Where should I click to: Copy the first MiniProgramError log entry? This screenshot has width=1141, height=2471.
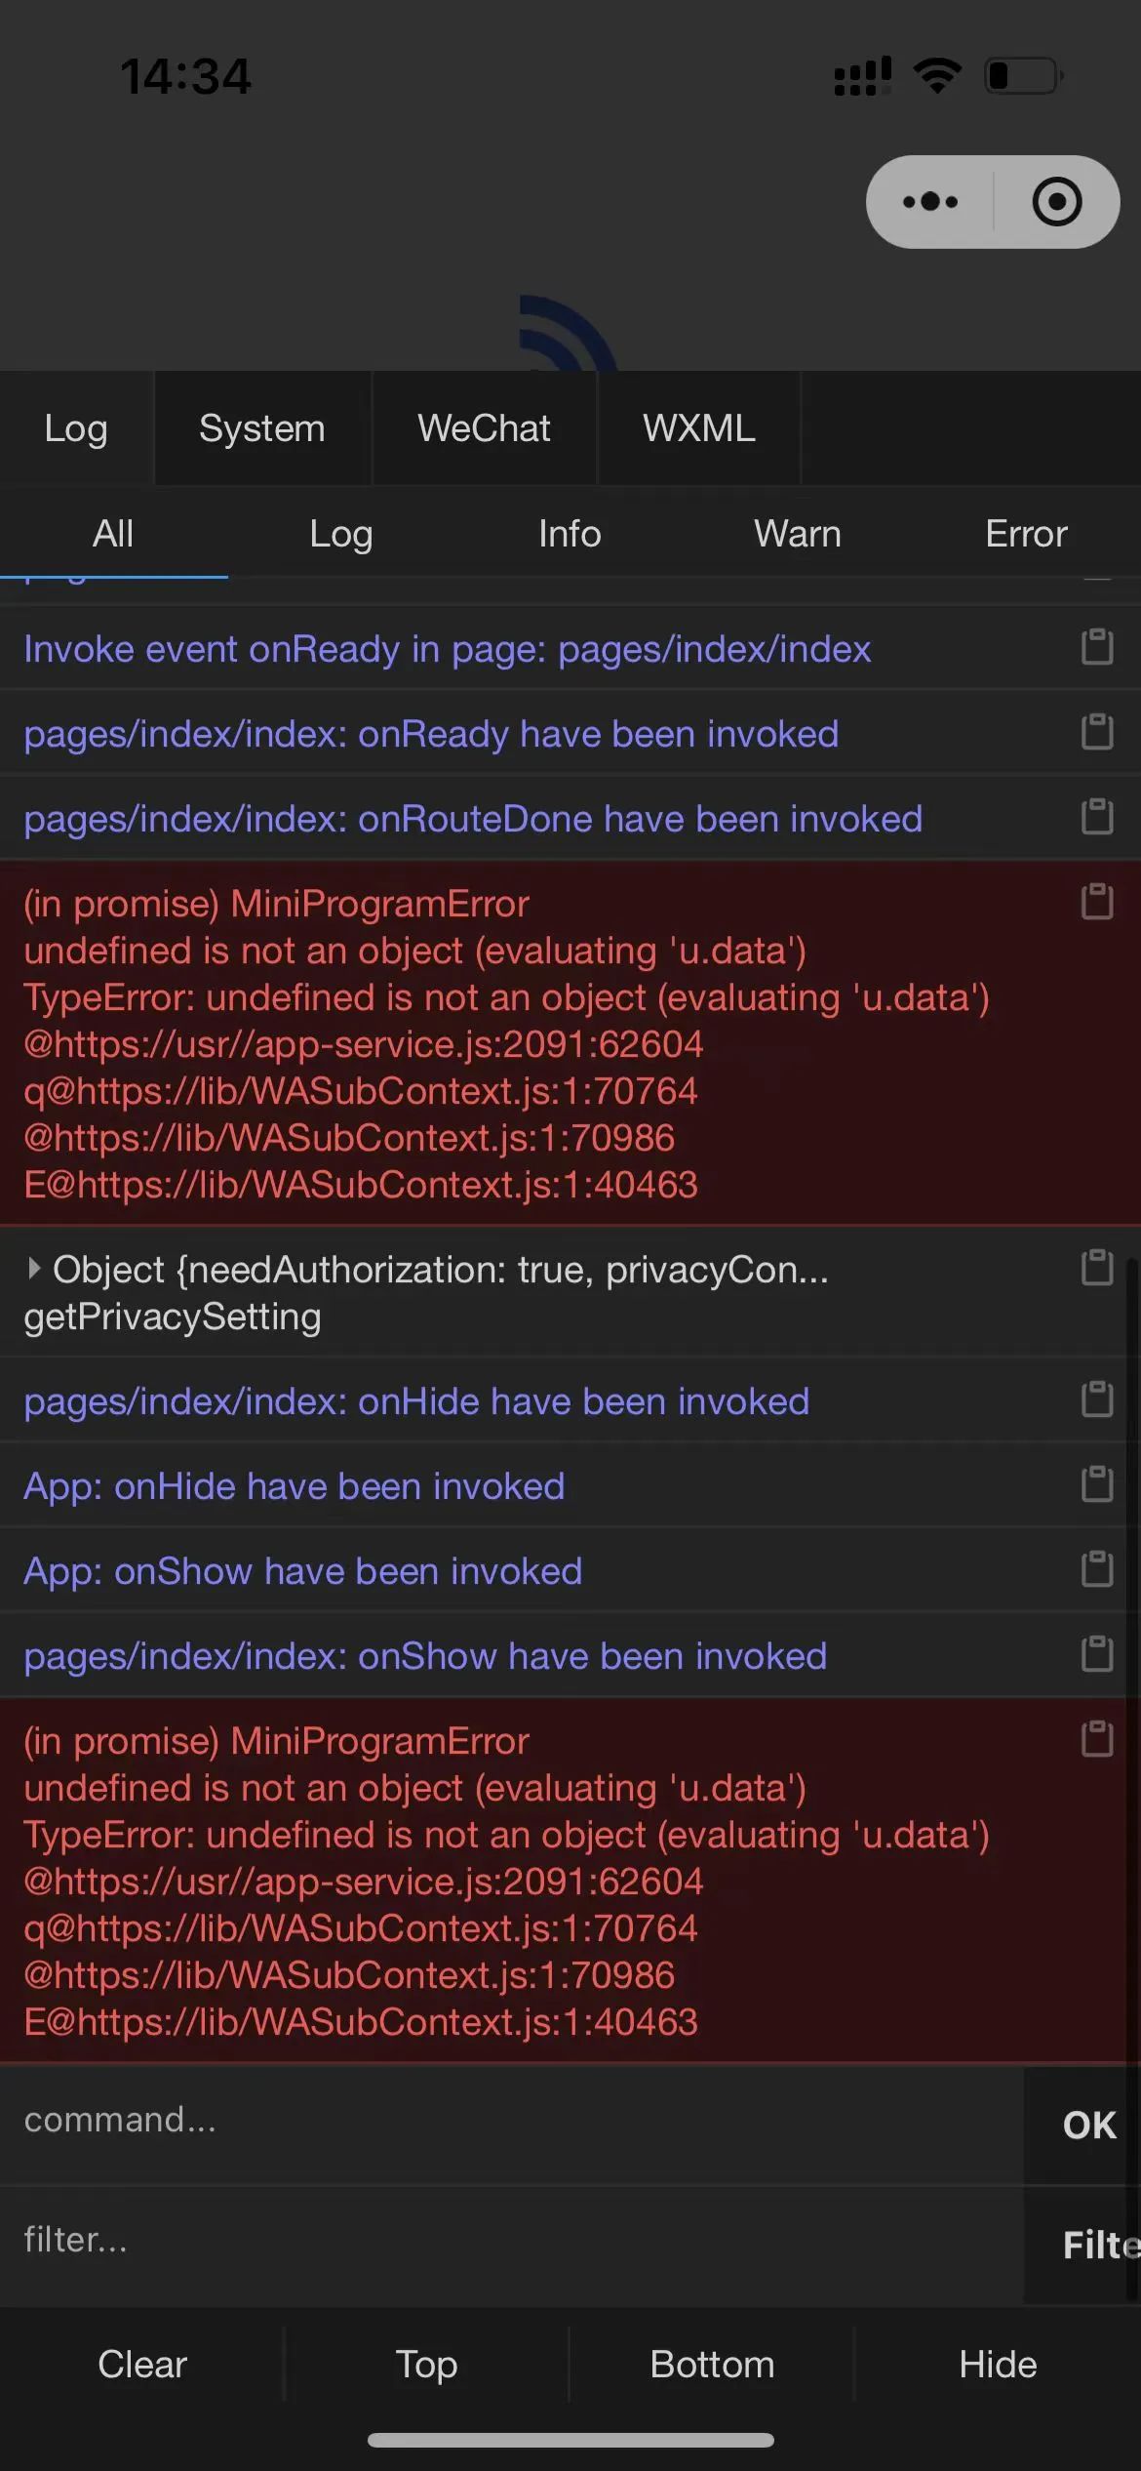[1097, 902]
